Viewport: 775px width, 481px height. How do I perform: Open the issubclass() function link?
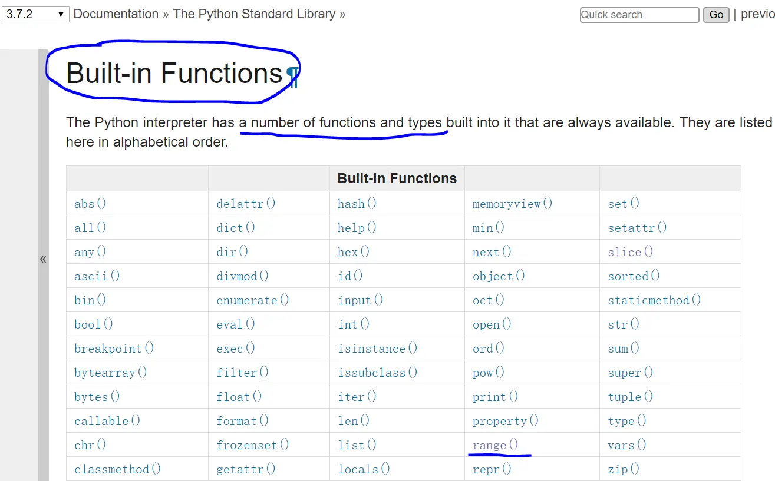(x=378, y=373)
